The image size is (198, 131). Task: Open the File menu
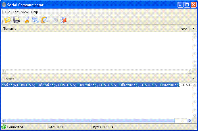pos(7,12)
